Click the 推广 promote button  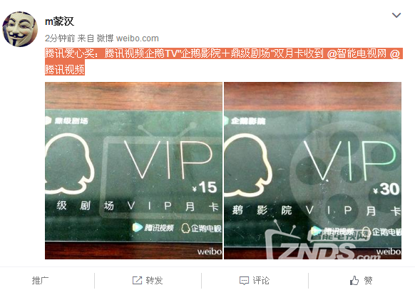[40, 280]
